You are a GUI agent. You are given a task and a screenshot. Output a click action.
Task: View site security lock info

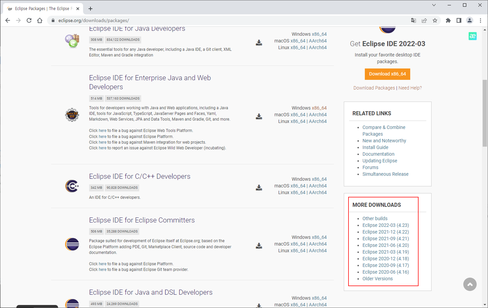(x=53, y=21)
